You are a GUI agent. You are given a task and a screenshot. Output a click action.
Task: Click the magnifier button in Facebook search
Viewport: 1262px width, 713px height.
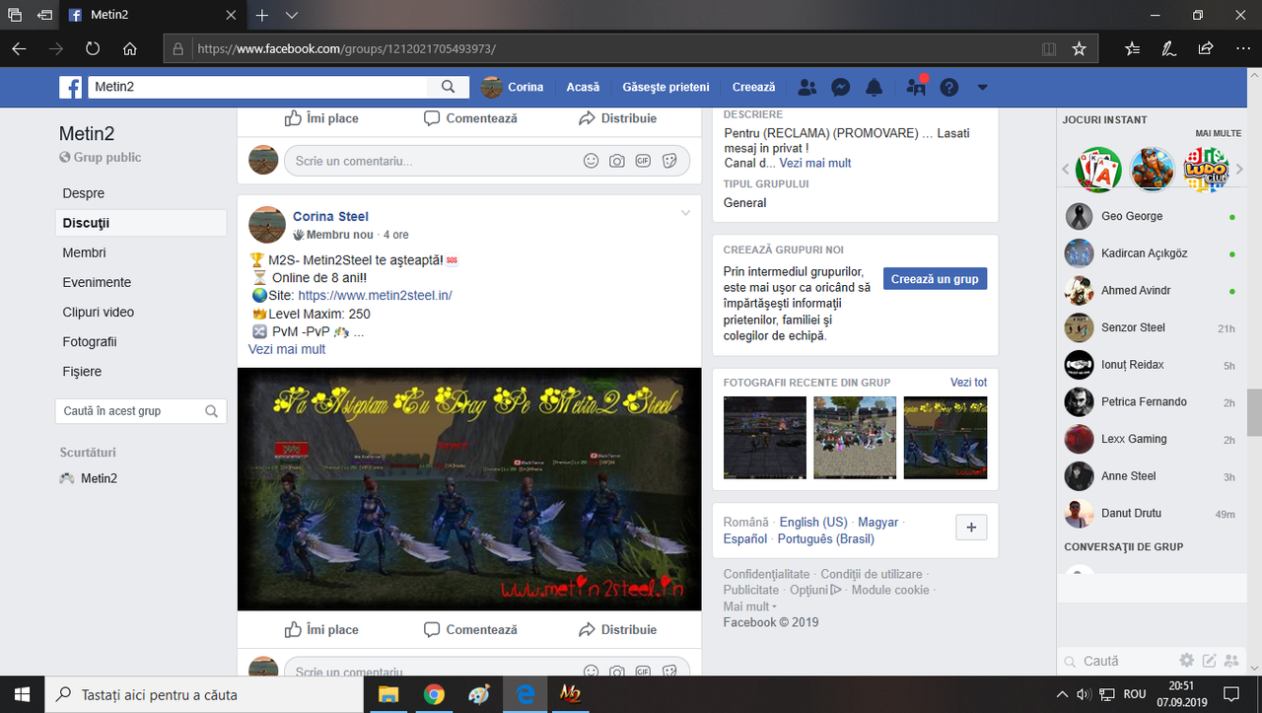pyautogui.click(x=448, y=87)
